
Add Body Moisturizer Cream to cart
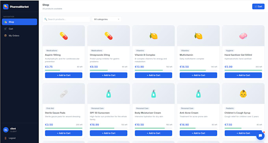coord(153,133)
